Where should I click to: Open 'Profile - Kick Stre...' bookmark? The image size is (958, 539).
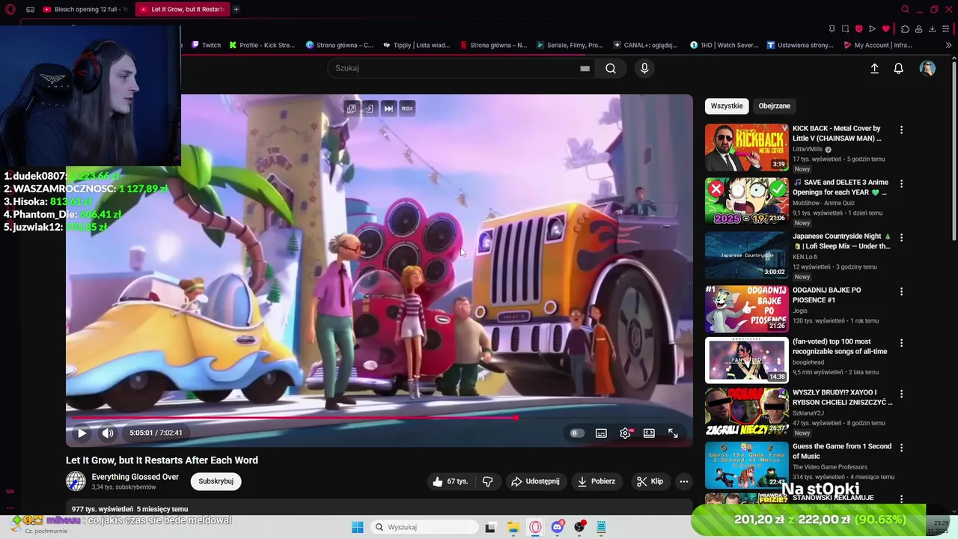tap(262, 45)
